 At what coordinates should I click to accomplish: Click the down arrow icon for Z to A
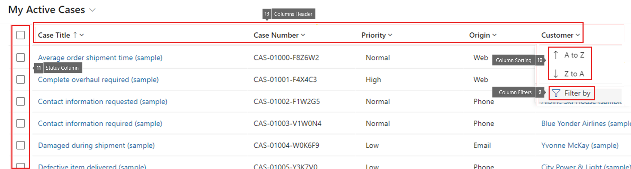[x=556, y=74]
